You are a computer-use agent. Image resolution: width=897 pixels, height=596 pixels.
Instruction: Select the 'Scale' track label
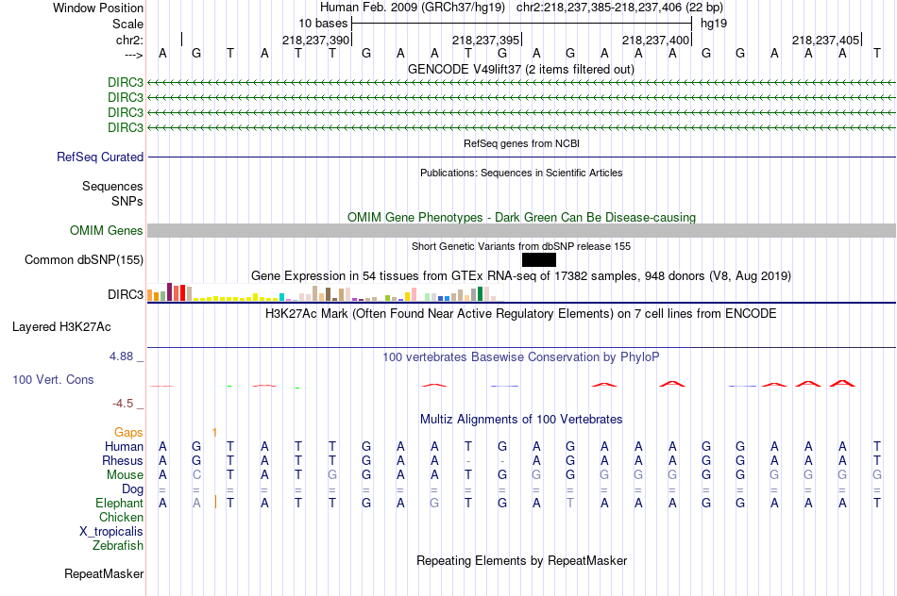tap(127, 24)
